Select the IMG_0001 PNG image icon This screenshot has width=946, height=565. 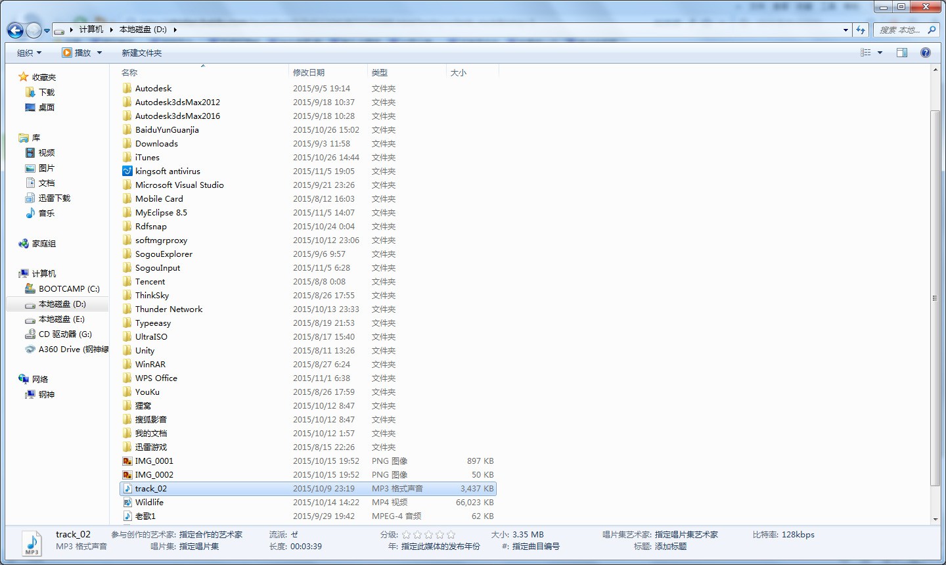[x=127, y=461]
